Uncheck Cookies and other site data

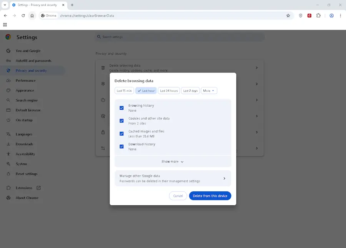[121, 121]
